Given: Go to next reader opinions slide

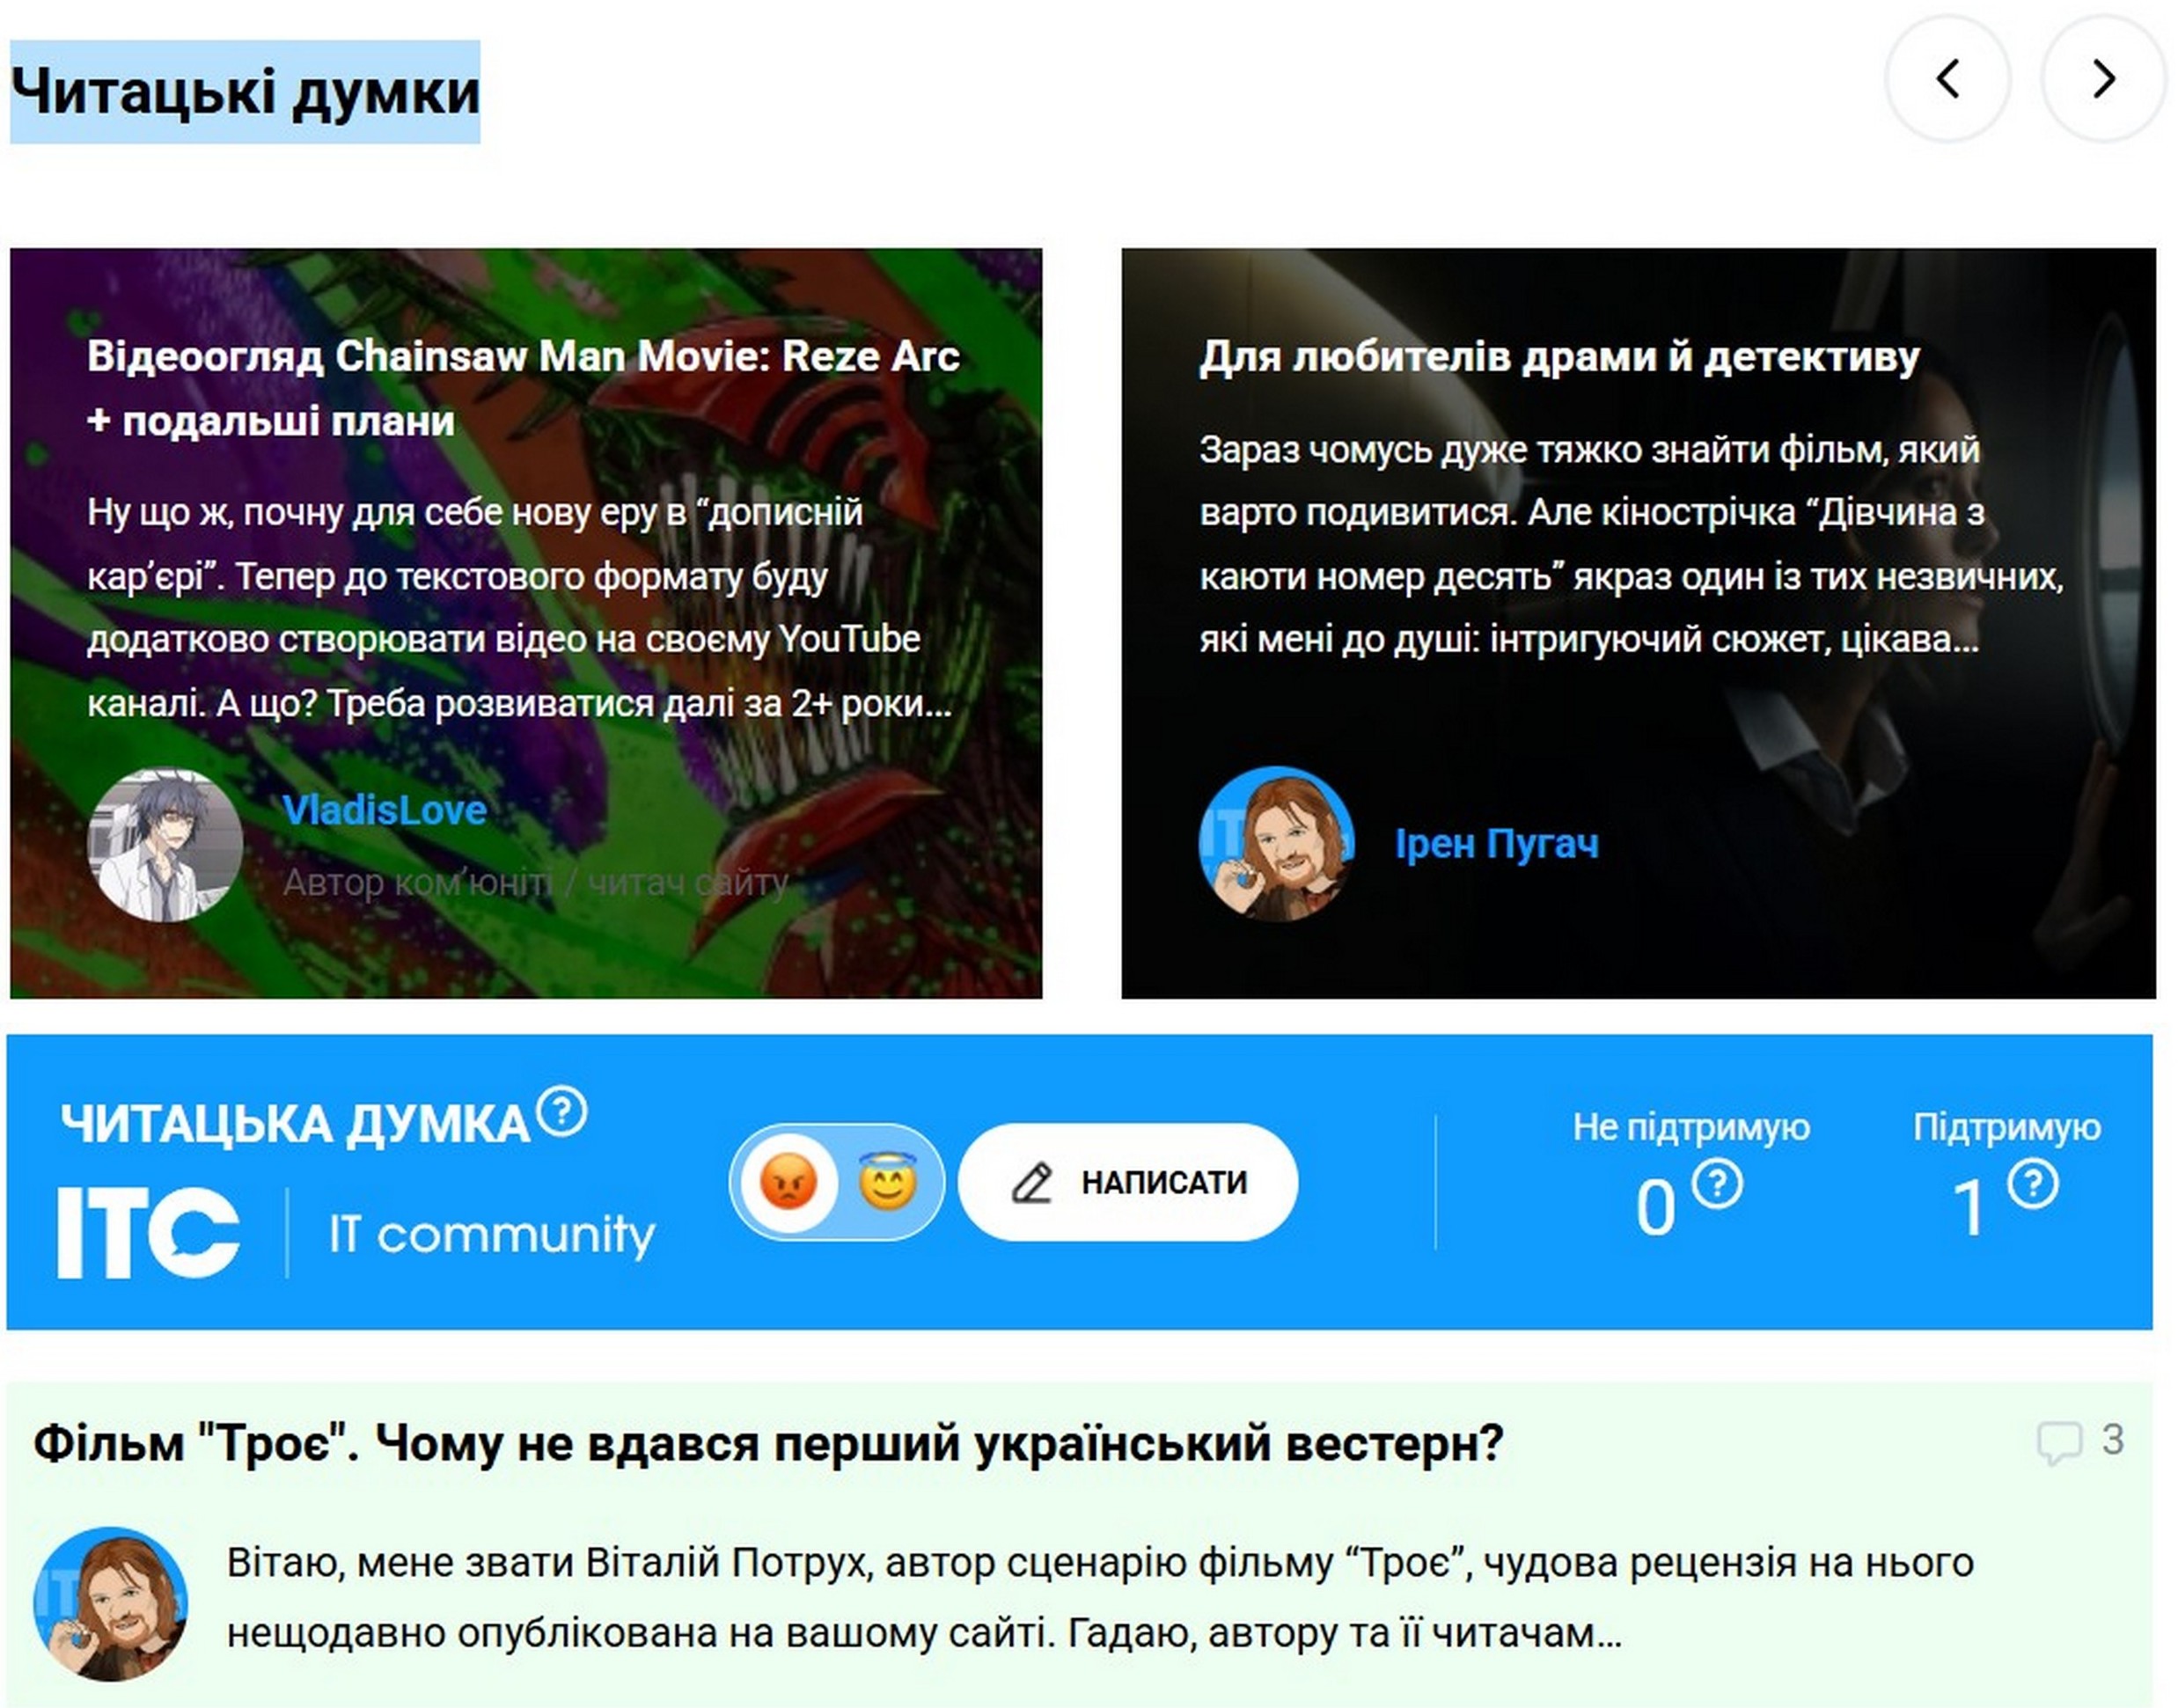Looking at the screenshot, I should (x=2102, y=79).
